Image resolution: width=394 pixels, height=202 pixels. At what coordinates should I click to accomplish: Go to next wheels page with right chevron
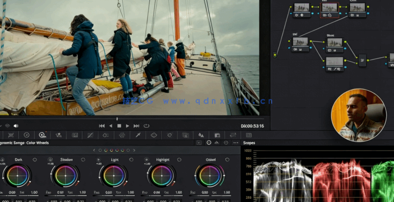tap(134, 150)
